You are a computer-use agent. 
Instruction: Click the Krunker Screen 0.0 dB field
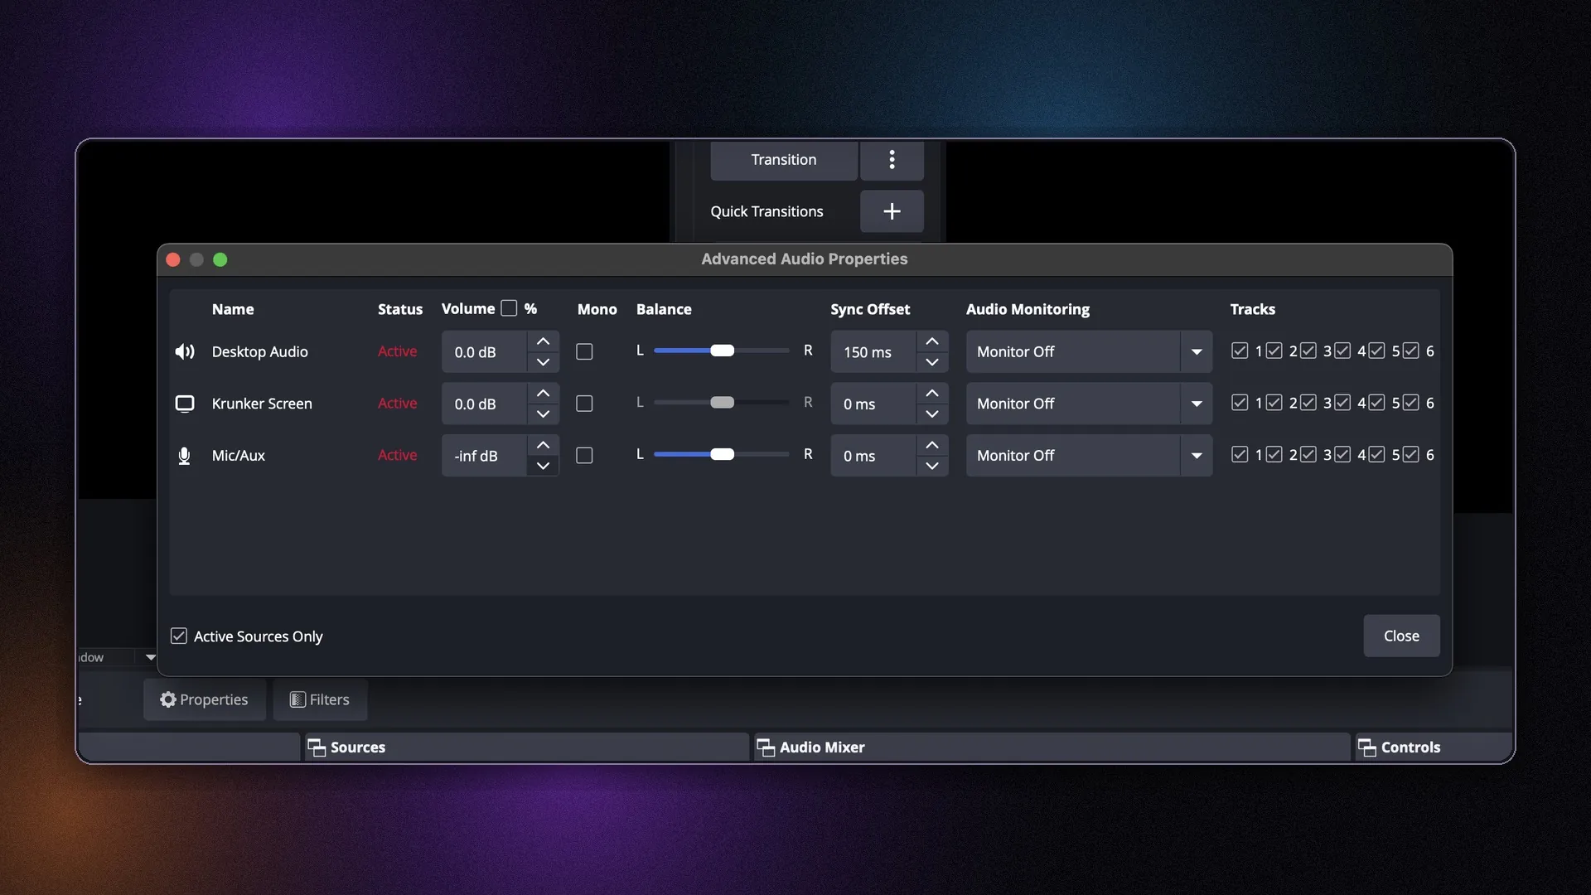coord(485,404)
